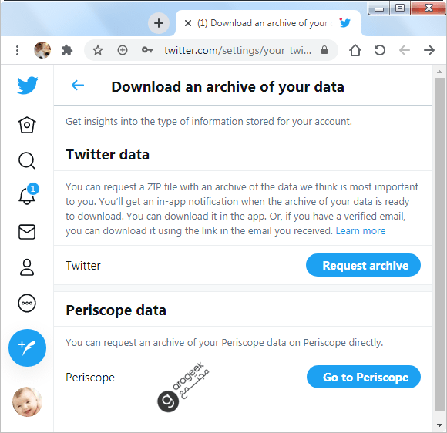Click the browser reload button
Image resolution: width=447 pixels, height=433 pixels.
click(x=380, y=50)
